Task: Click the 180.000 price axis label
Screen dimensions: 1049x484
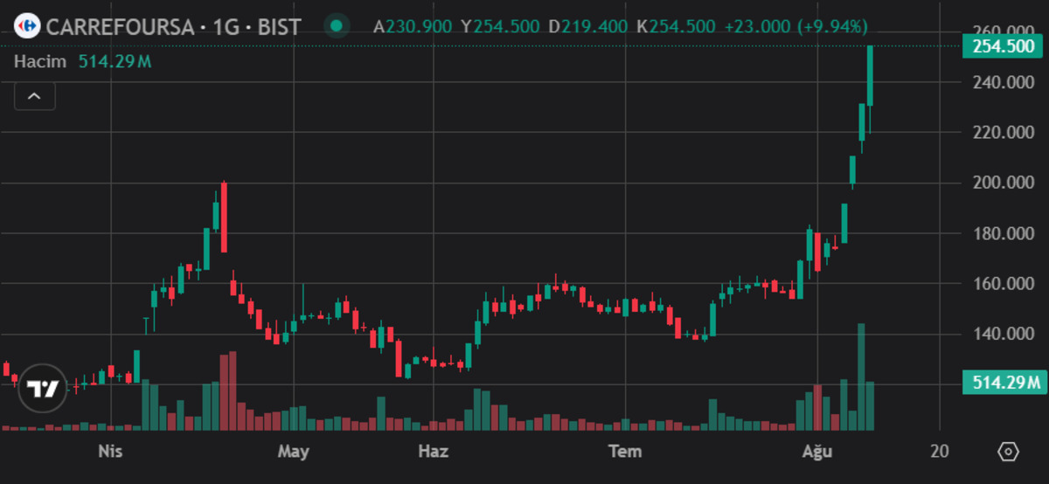Action: (1003, 233)
